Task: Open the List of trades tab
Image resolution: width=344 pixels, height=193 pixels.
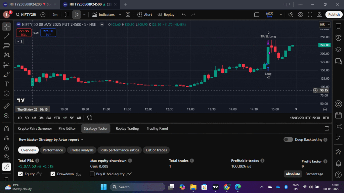Action: click(x=157, y=150)
